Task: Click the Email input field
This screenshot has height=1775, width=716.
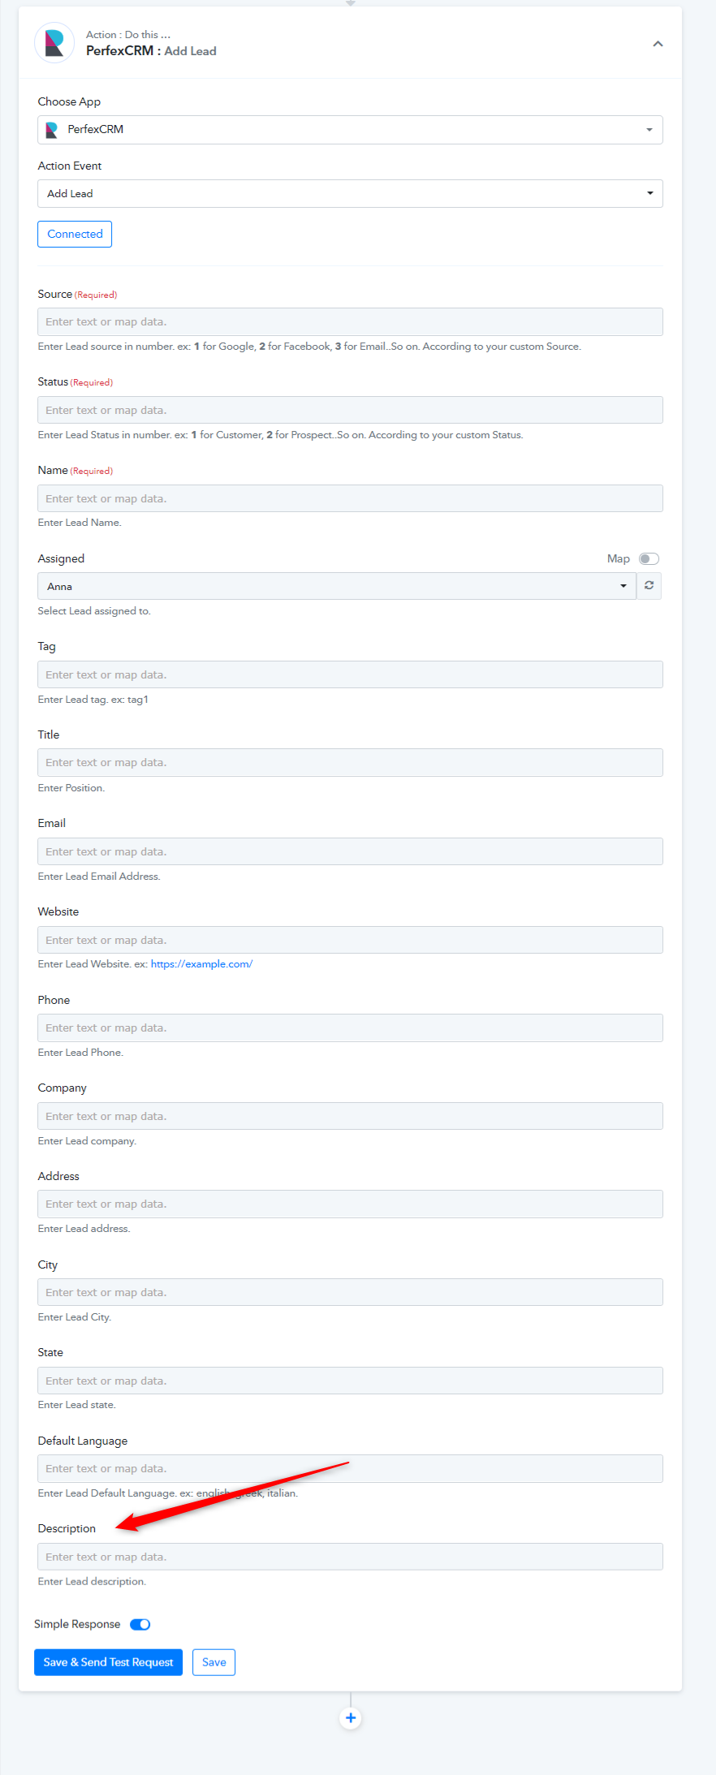Action: coord(350,852)
